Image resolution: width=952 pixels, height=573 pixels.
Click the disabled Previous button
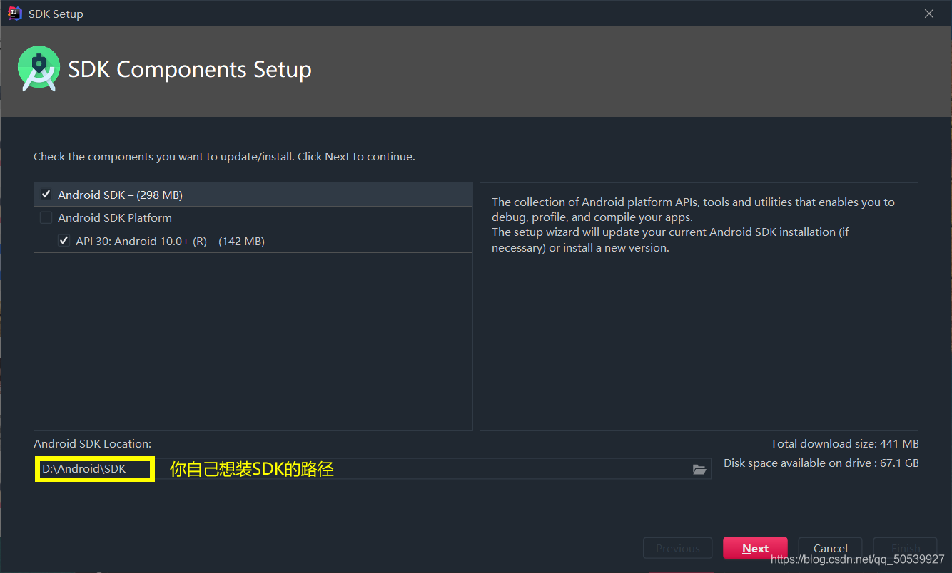[x=677, y=547]
